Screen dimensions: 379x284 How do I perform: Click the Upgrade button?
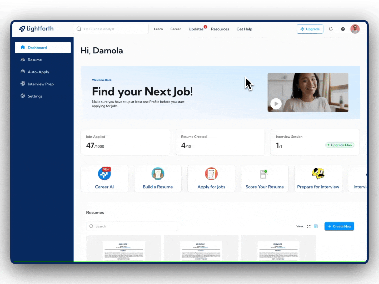[310, 29]
